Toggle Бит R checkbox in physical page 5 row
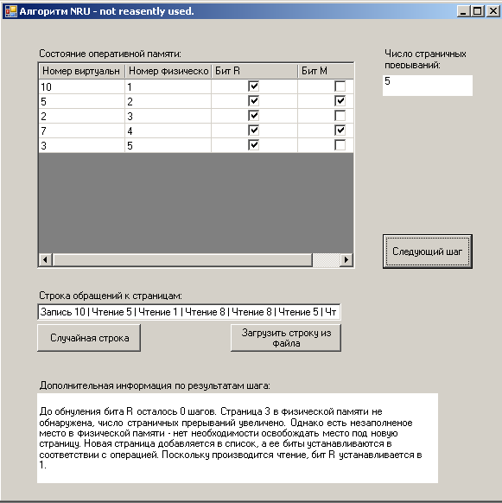 (x=253, y=145)
